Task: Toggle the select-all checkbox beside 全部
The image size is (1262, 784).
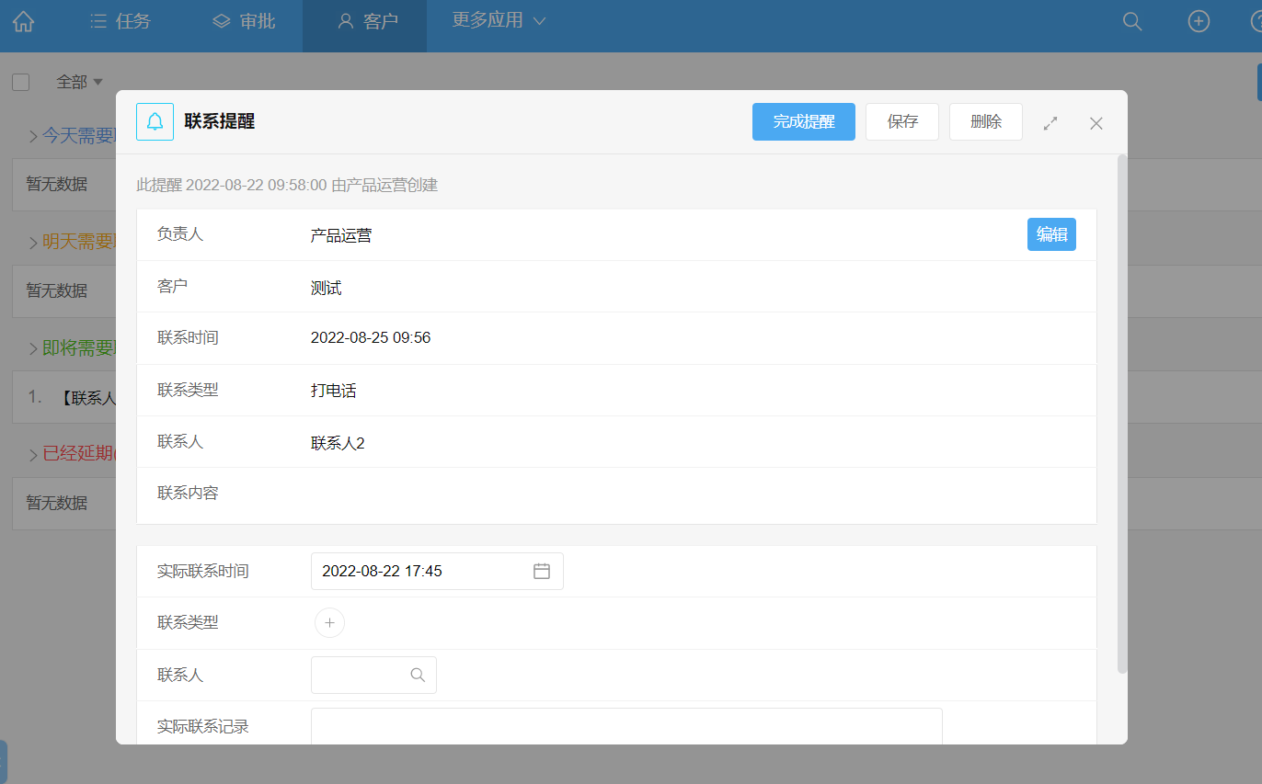Action: point(21,83)
